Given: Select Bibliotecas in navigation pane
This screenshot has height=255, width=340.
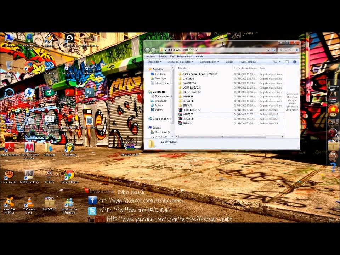Looking at the screenshot, I should pos(159,92).
